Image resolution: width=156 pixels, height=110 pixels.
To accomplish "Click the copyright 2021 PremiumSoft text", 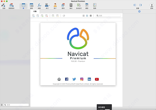I will tap(78, 84).
